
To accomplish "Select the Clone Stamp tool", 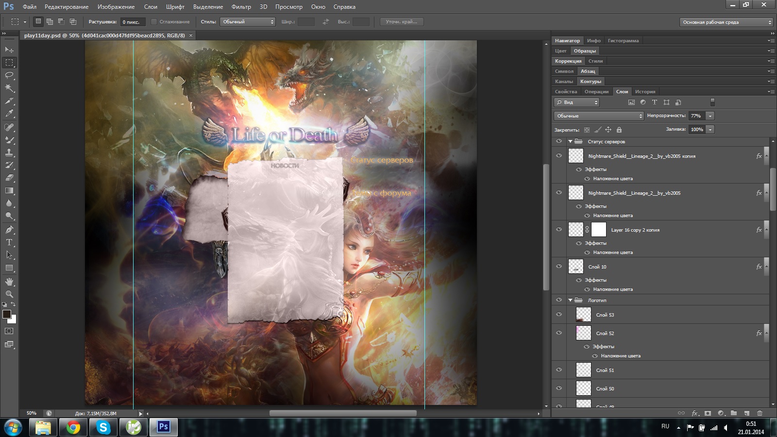I will coord(9,152).
